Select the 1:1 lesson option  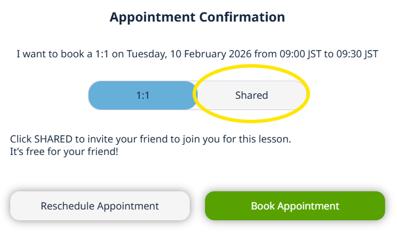pos(143,95)
